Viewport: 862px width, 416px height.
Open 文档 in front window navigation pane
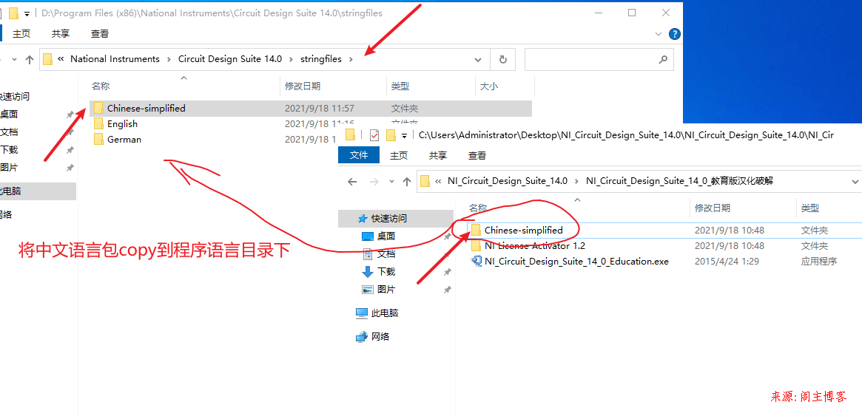click(x=386, y=253)
